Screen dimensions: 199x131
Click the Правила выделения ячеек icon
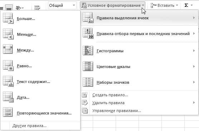(x=88, y=18)
